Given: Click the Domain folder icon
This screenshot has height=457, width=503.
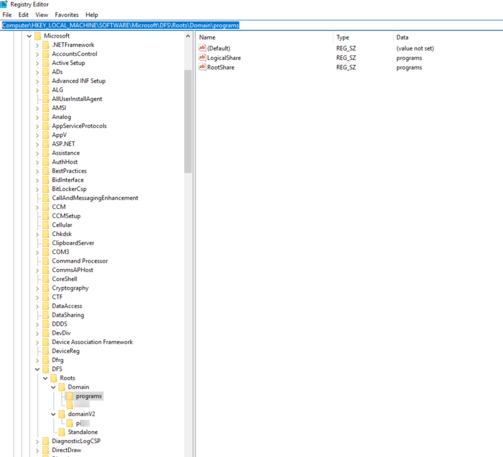Looking at the screenshot, I should pos(62,387).
